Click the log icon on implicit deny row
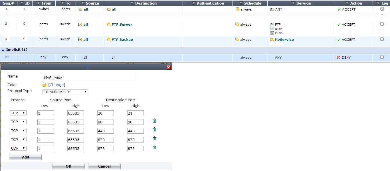390x171 pixels. 382,57
